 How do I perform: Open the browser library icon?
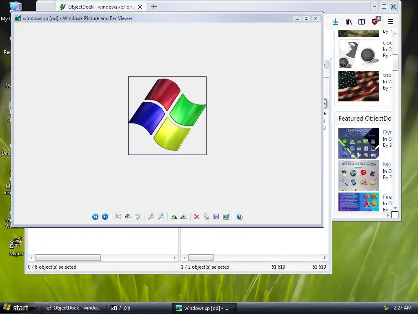[x=349, y=22]
